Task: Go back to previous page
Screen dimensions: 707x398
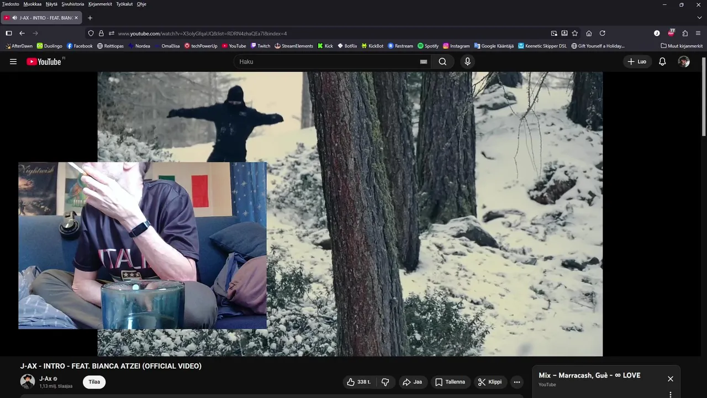Action: coord(22,33)
